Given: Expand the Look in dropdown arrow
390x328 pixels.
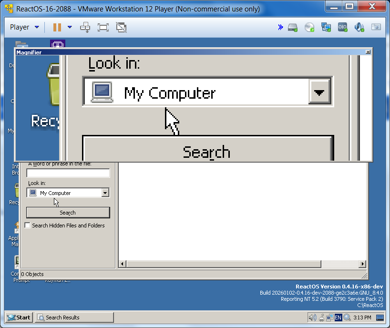Looking at the screenshot, I should tap(105, 193).
